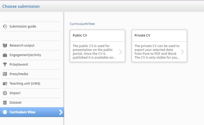
Task: Expand the Curriculum Vitae white chevron arrow
Action: click(61, 112)
